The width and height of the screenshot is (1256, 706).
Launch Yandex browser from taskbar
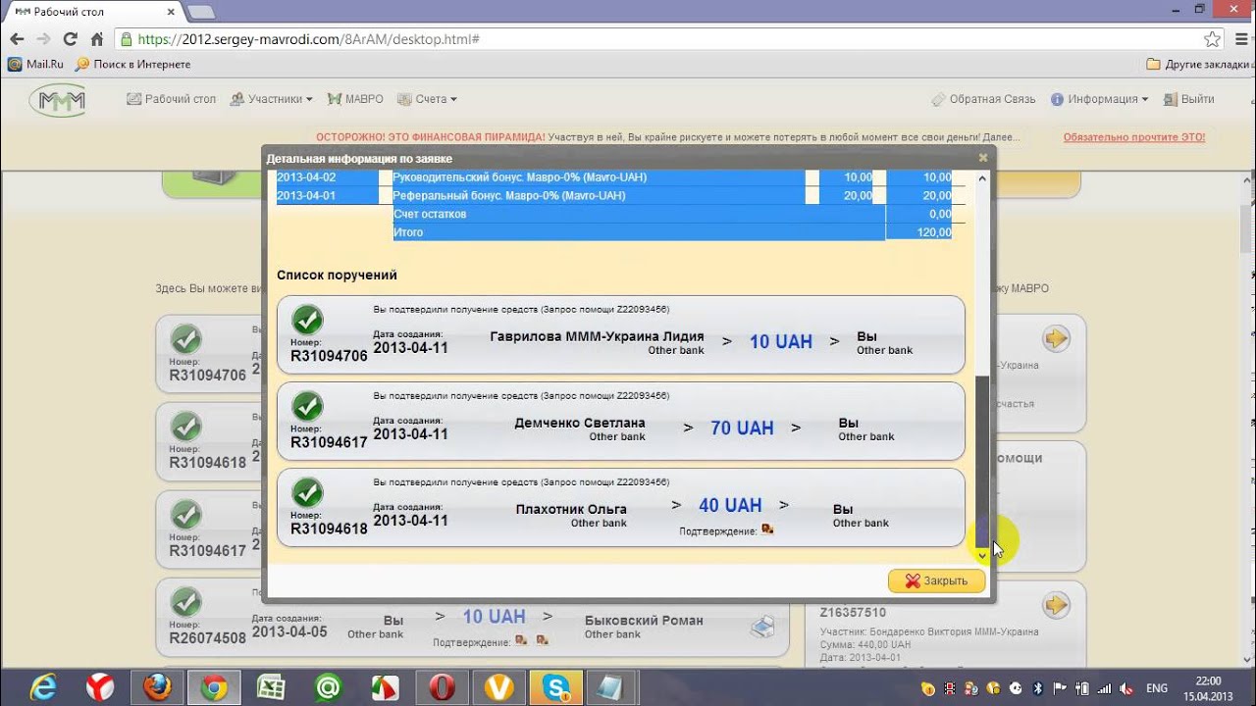pos(99,687)
